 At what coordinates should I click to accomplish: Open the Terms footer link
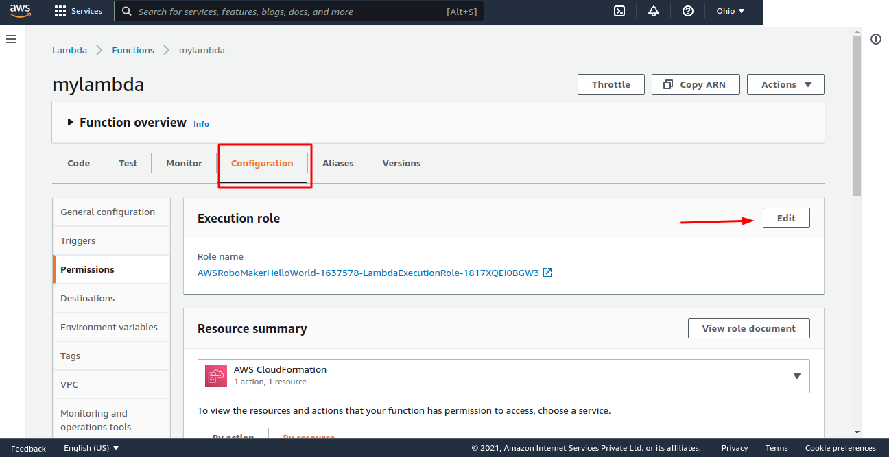(x=777, y=448)
